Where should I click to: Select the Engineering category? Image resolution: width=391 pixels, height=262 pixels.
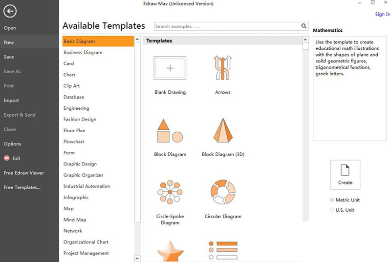76,108
